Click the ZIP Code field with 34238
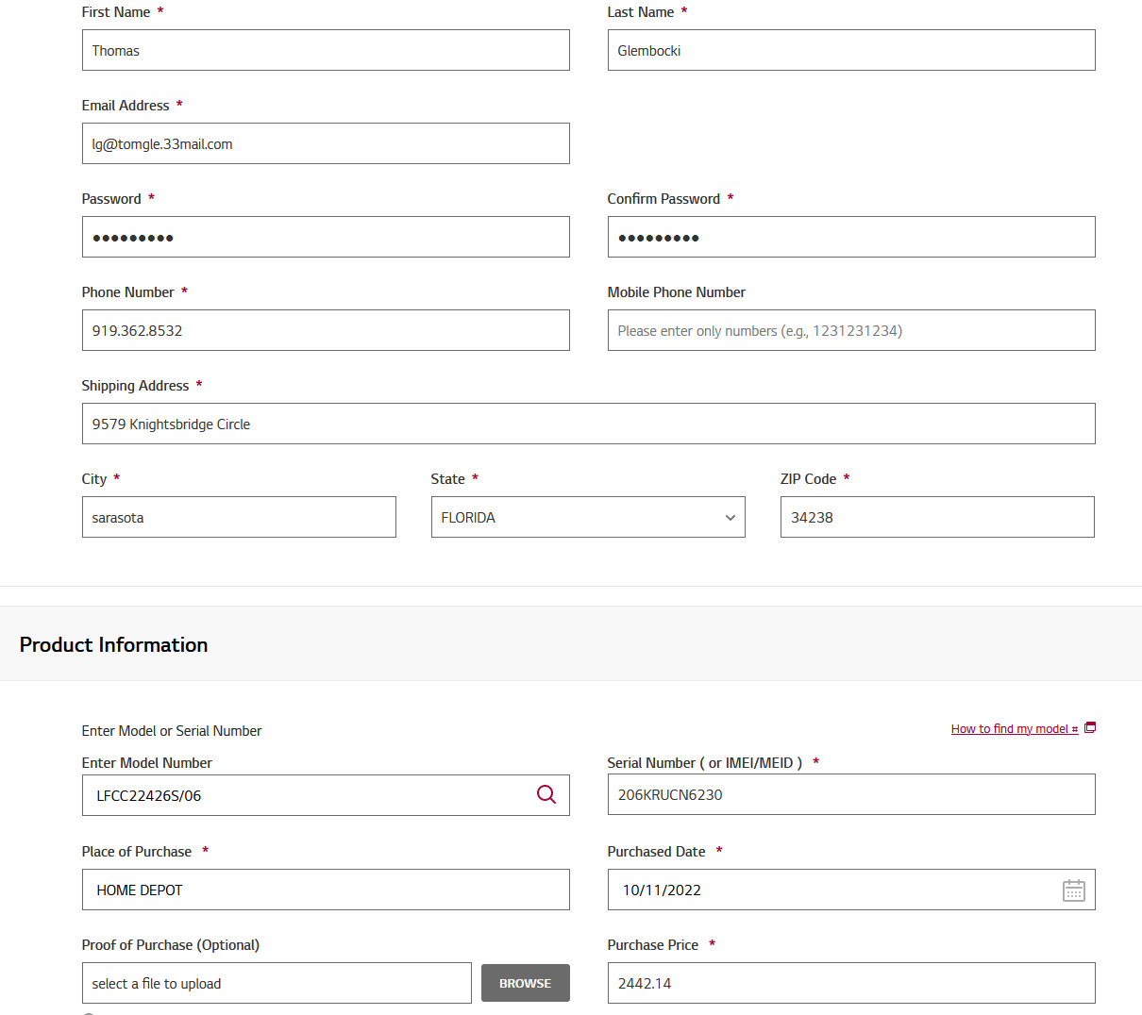The image size is (1142, 1015). click(x=937, y=517)
